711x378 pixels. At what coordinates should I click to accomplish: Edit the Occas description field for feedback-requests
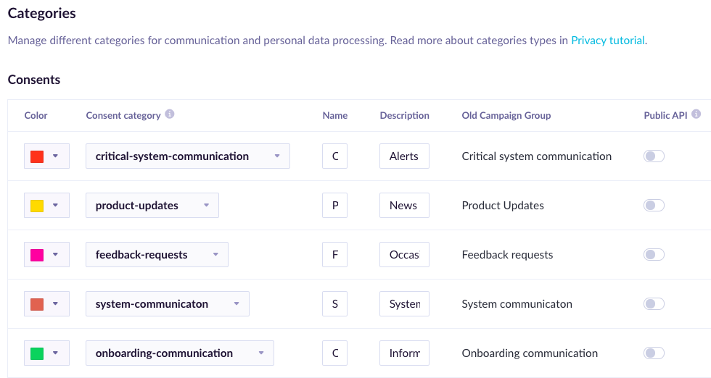click(x=404, y=255)
